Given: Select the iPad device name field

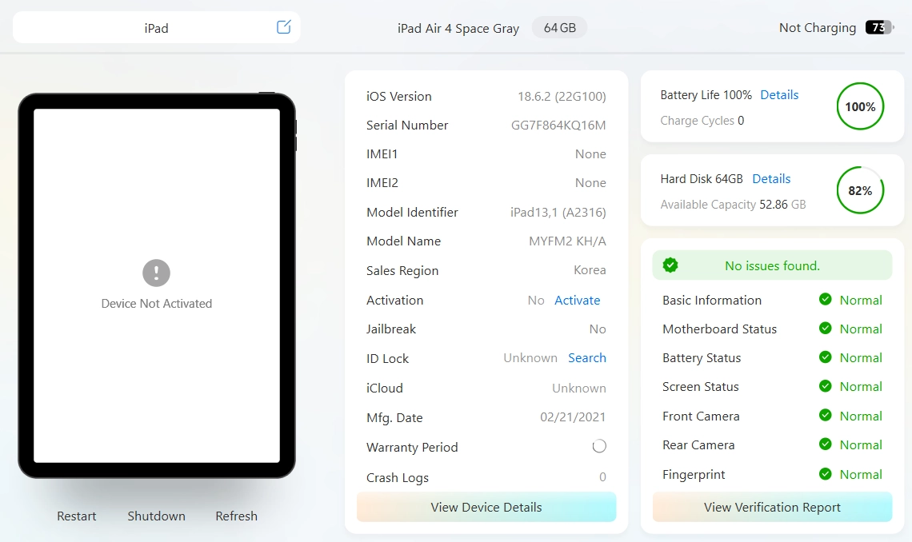Looking at the screenshot, I should tap(157, 27).
